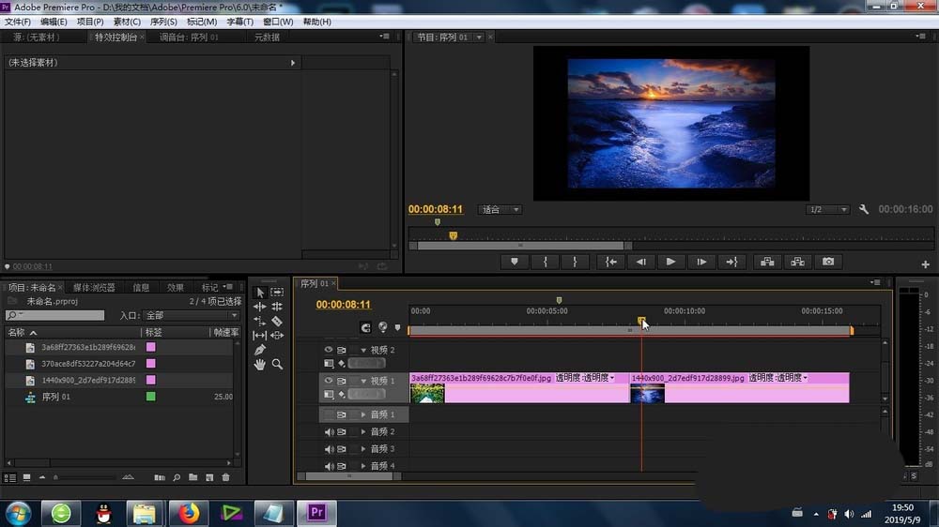
Task: Add marker in program monitor
Action: click(515, 262)
